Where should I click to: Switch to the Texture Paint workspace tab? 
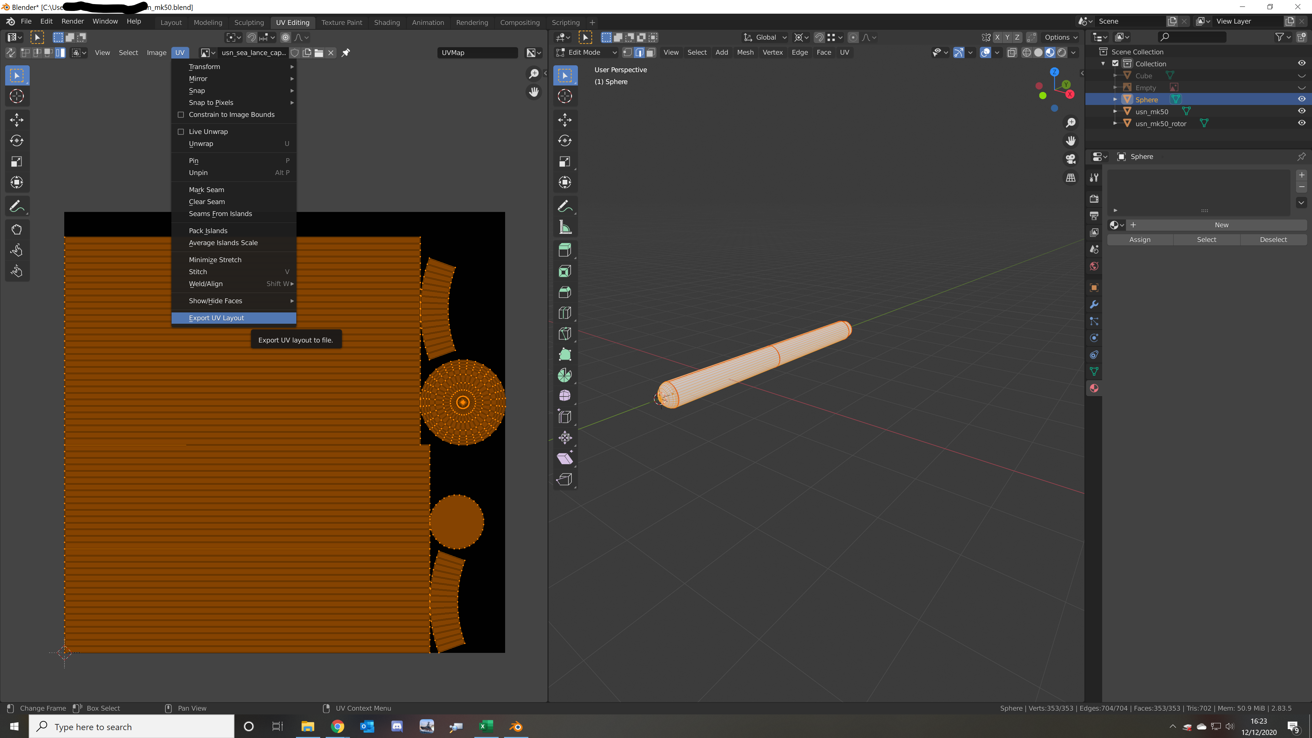pos(341,23)
